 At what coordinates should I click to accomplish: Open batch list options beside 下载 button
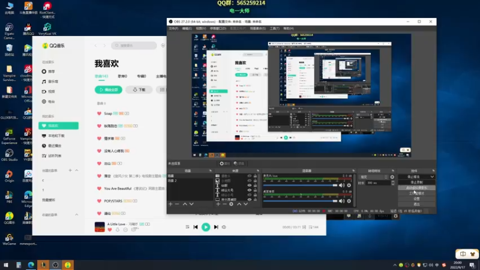coord(162,89)
